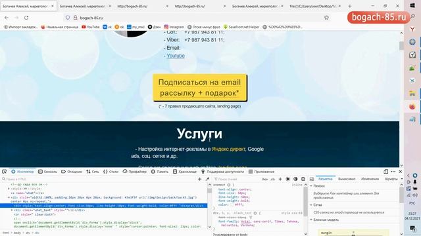Open the Поддержка доступности DevTools tab

point(222,172)
